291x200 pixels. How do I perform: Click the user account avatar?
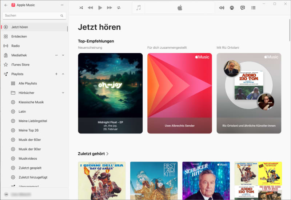tap(6, 195)
